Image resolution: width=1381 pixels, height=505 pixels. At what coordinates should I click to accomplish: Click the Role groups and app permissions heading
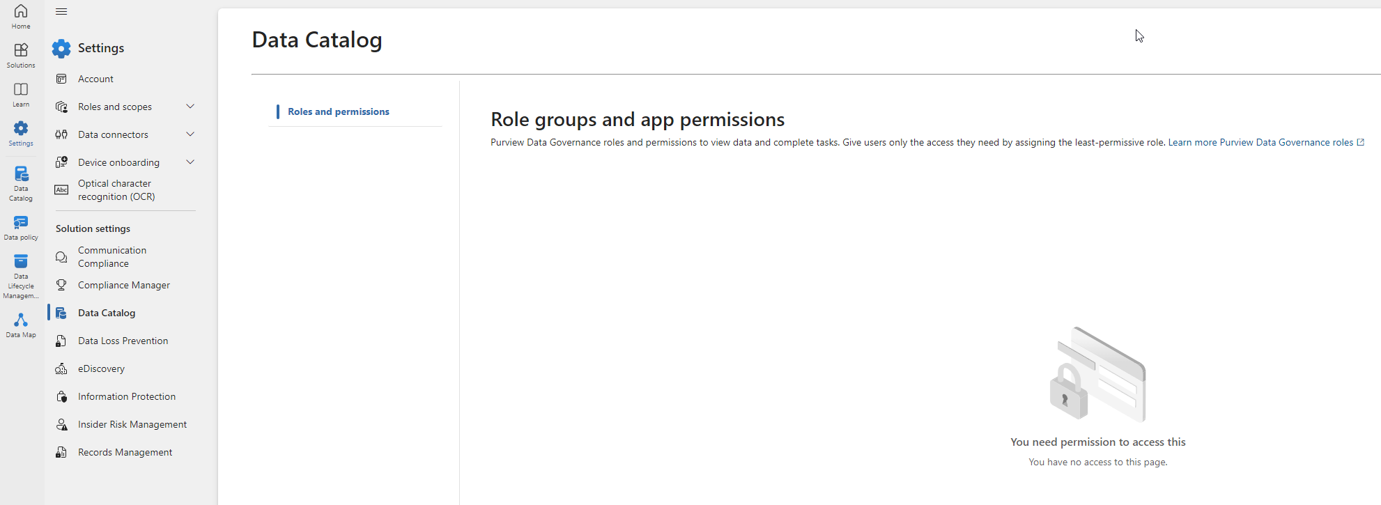coord(638,120)
